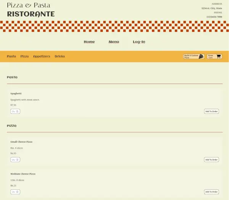Jump to the Appetizers section link
Viewport: 229px width, 200px height.
tap(42, 56)
